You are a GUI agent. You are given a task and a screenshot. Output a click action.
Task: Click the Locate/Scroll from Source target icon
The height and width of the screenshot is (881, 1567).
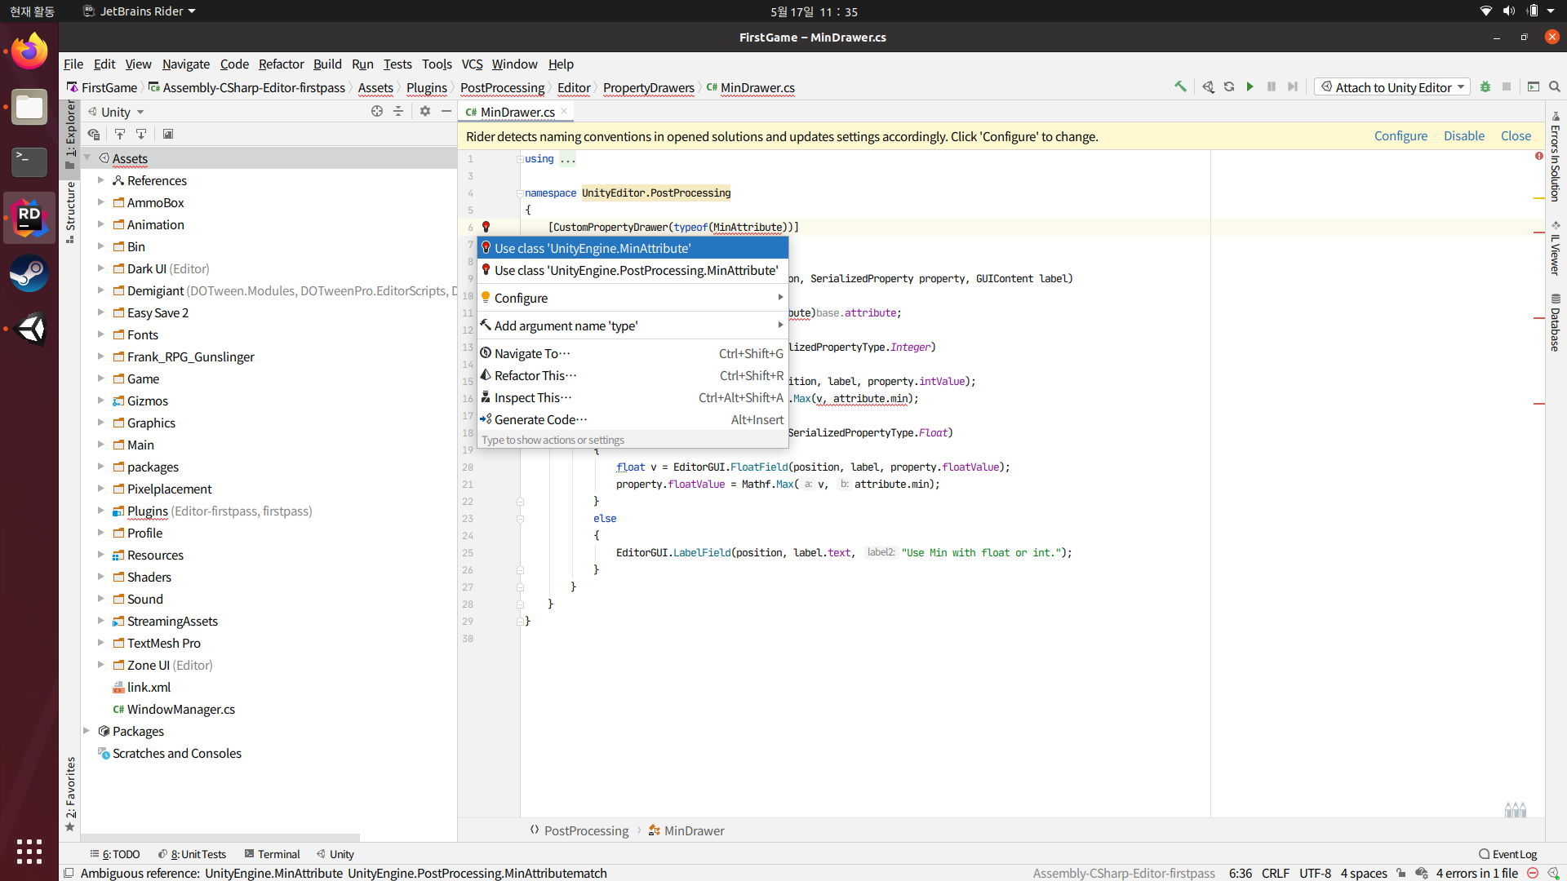377,112
